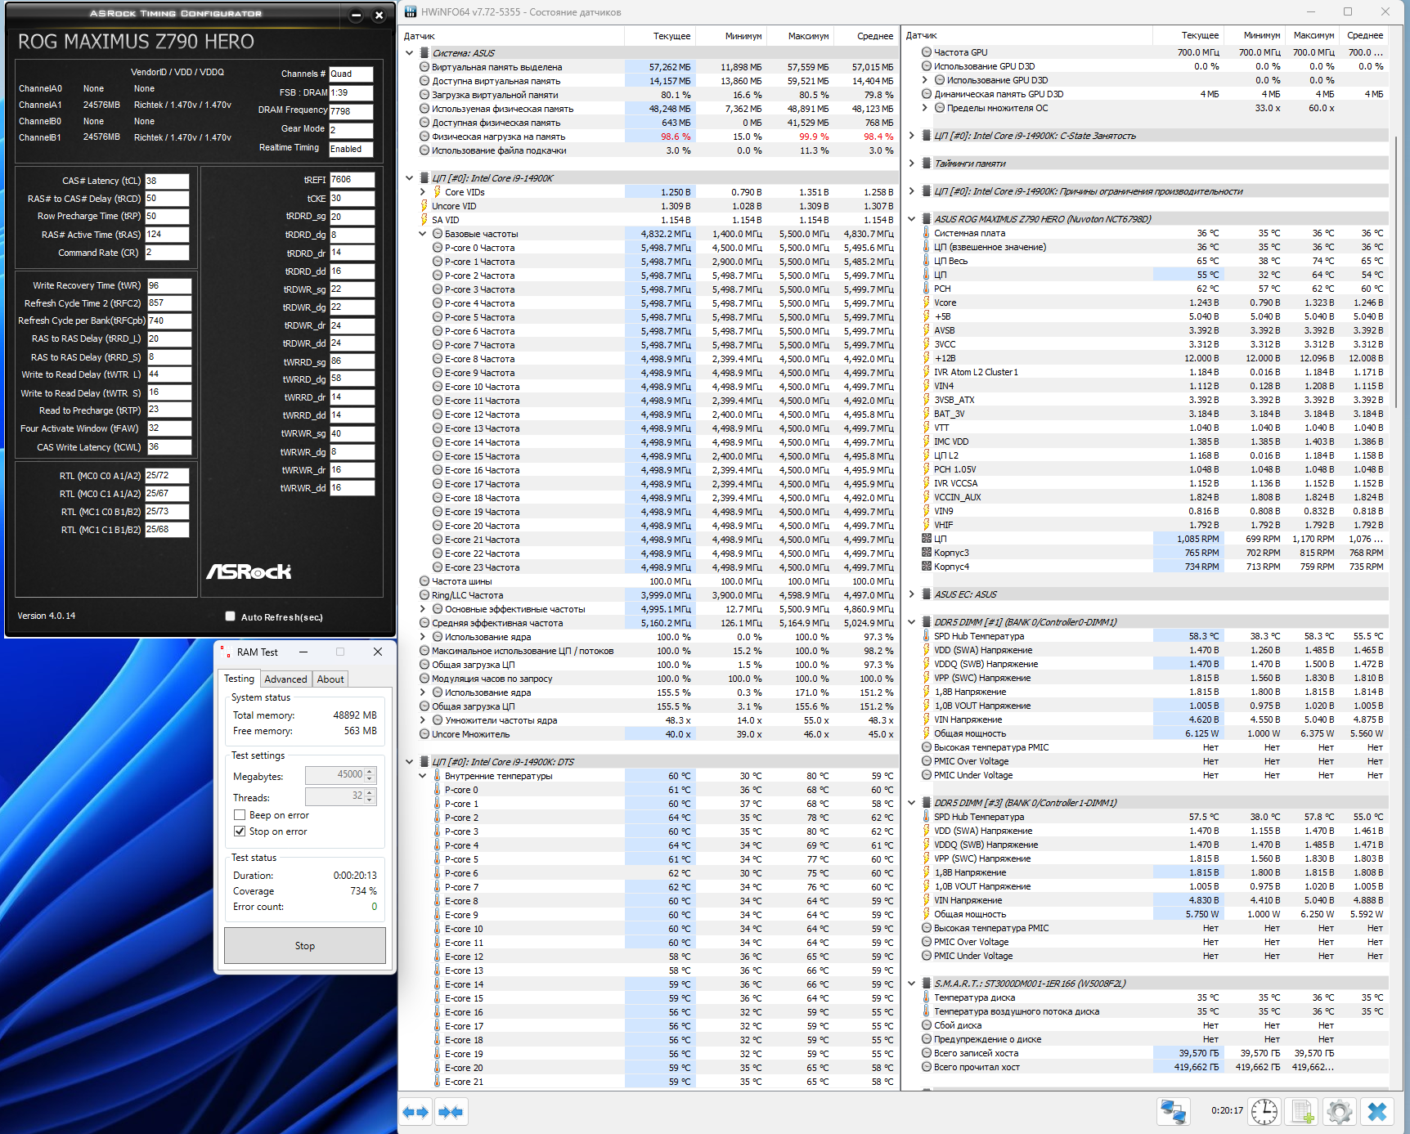Click the CAS# Latency (tCL) value field

(x=167, y=181)
